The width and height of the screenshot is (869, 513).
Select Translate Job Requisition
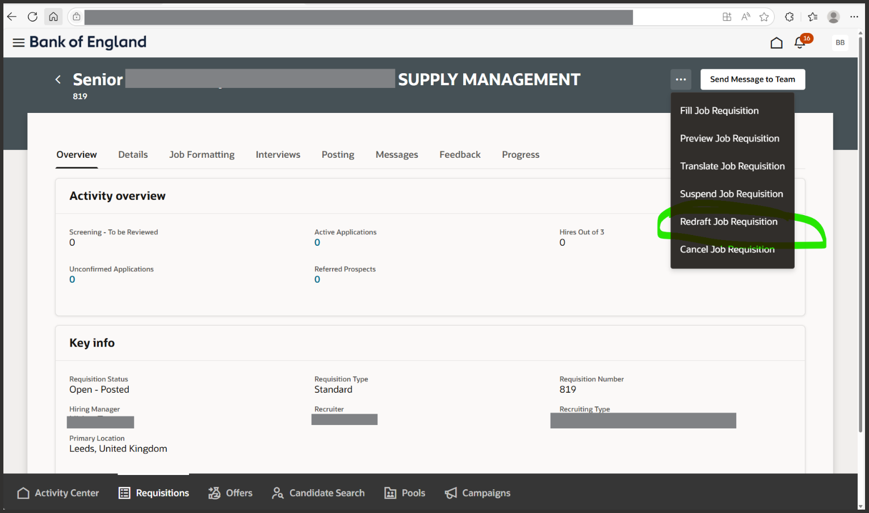click(732, 166)
